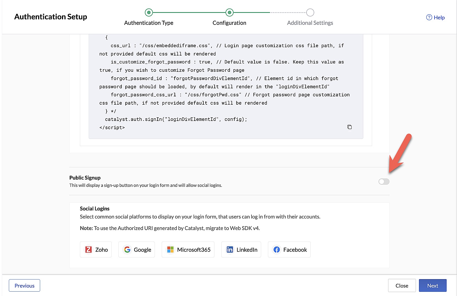The image size is (457, 296).
Task: Select the Zoho social login label
Action: coord(102,250)
